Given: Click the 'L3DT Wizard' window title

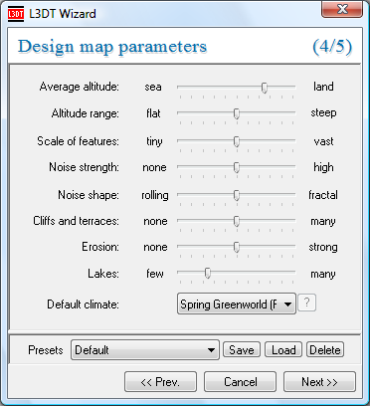Looking at the screenshot, I should coord(63,14).
